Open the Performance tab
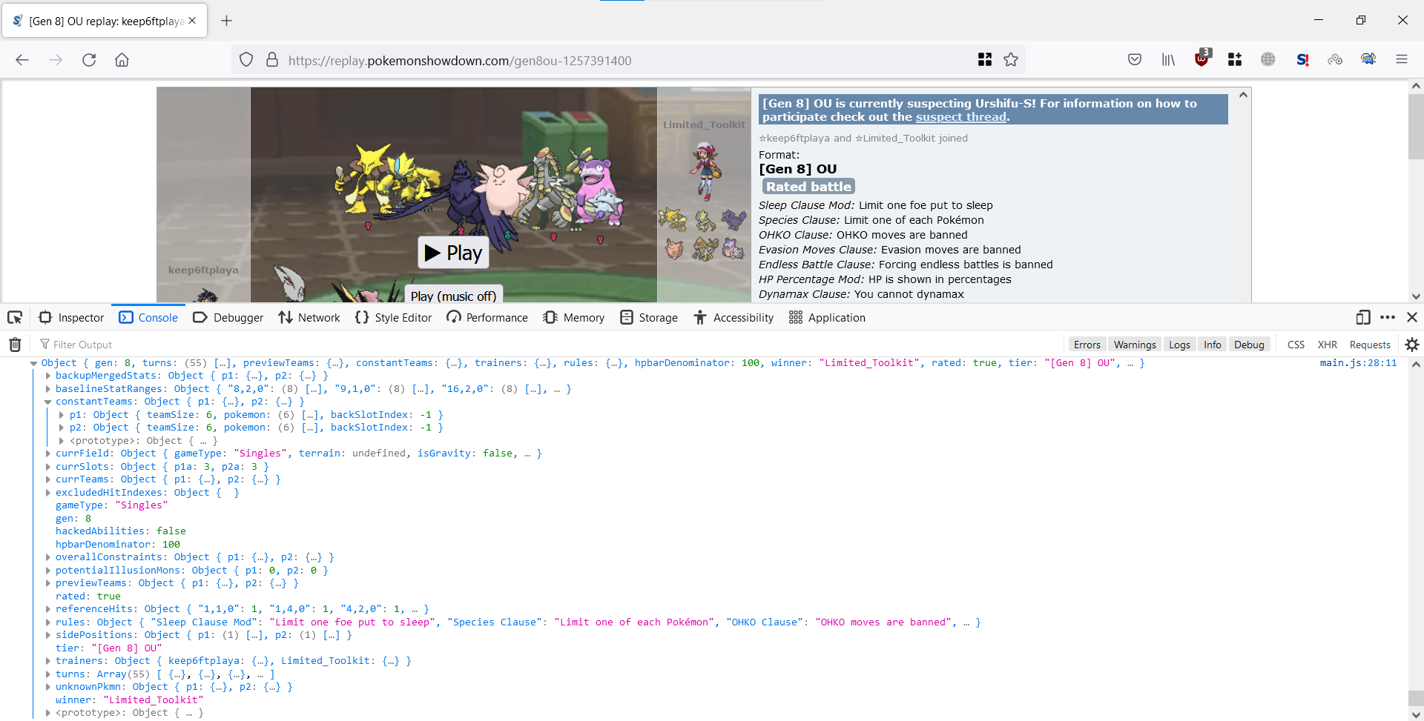Viewport: 1424px width, 721px height. click(x=487, y=318)
